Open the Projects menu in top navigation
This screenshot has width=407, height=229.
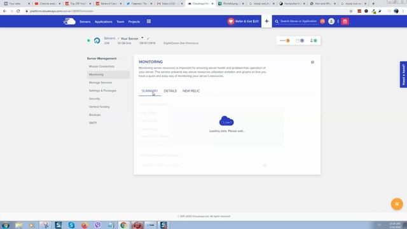[134, 22]
